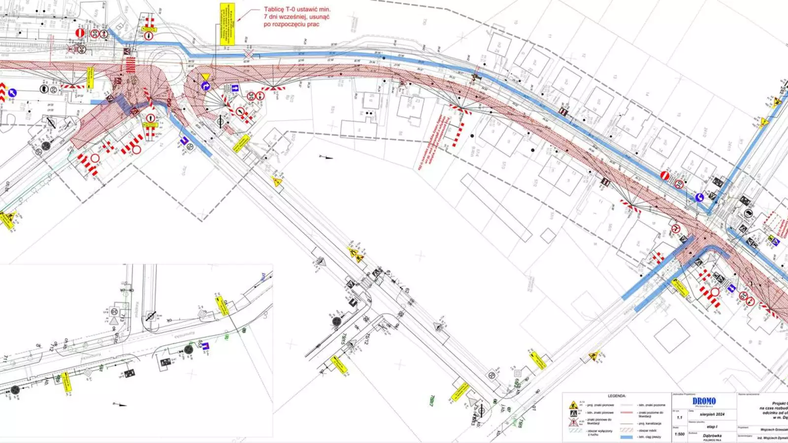The image size is (788, 443).
Task: Click the road-works warning icon in the legend
Action: 573,405
